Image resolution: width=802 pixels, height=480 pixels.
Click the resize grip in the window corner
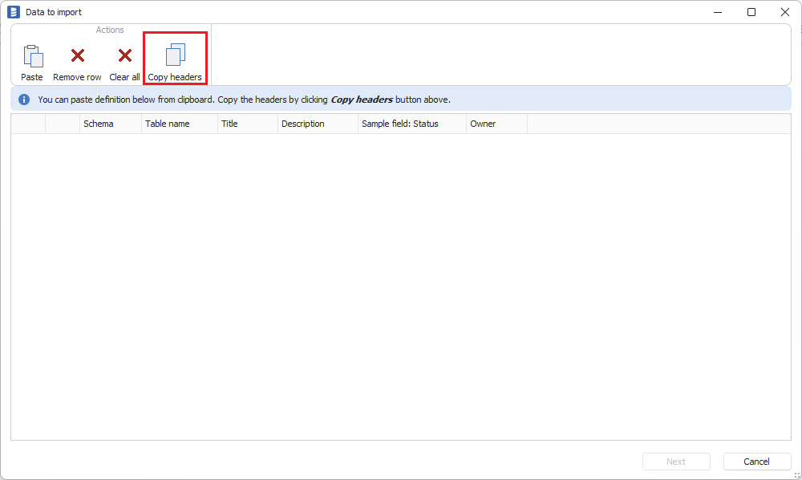796,474
